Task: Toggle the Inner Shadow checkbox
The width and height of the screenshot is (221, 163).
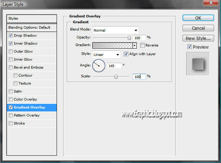Action: 11,44
